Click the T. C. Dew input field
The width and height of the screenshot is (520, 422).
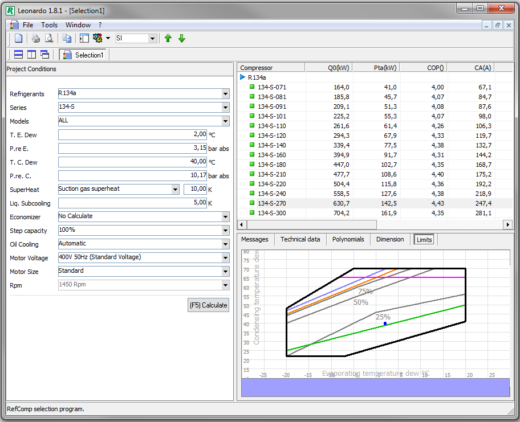click(133, 162)
